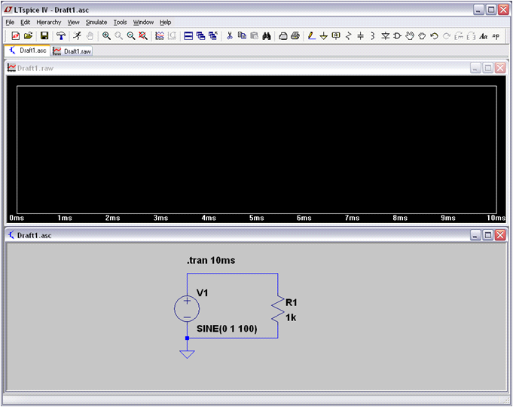Click the Print printer icon

click(x=295, y=35)
